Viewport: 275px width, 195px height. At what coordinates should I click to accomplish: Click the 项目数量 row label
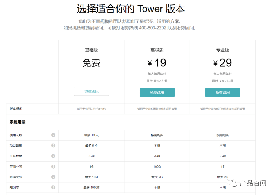[x=16, y=146]
